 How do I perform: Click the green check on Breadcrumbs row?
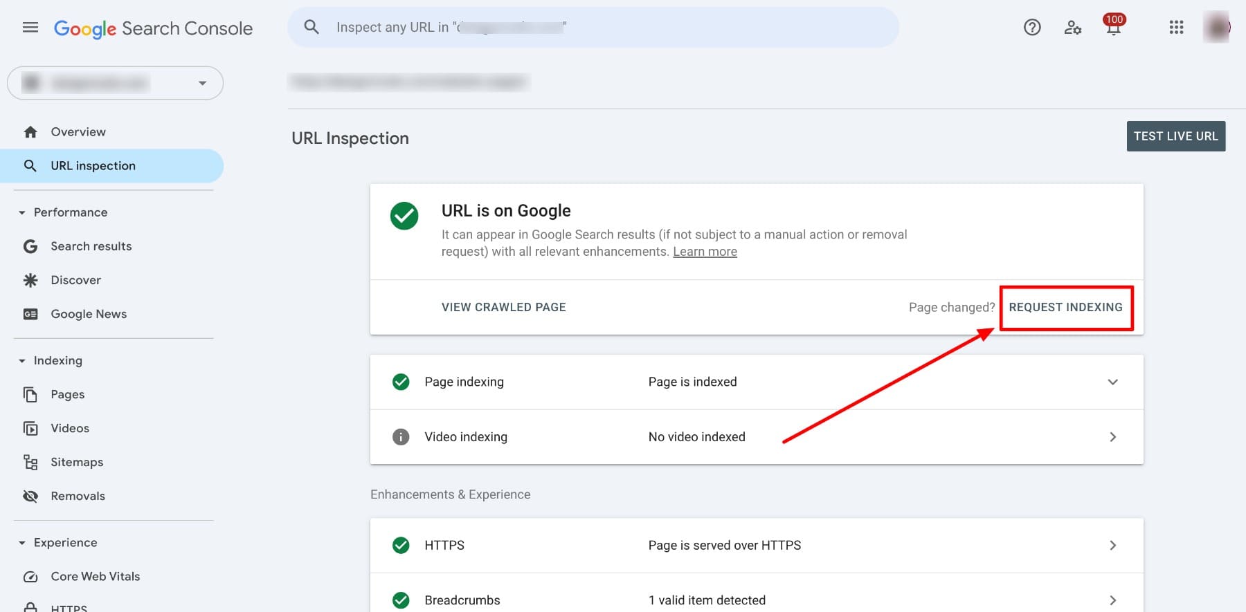pyautogui.click(x=401, y=600)
